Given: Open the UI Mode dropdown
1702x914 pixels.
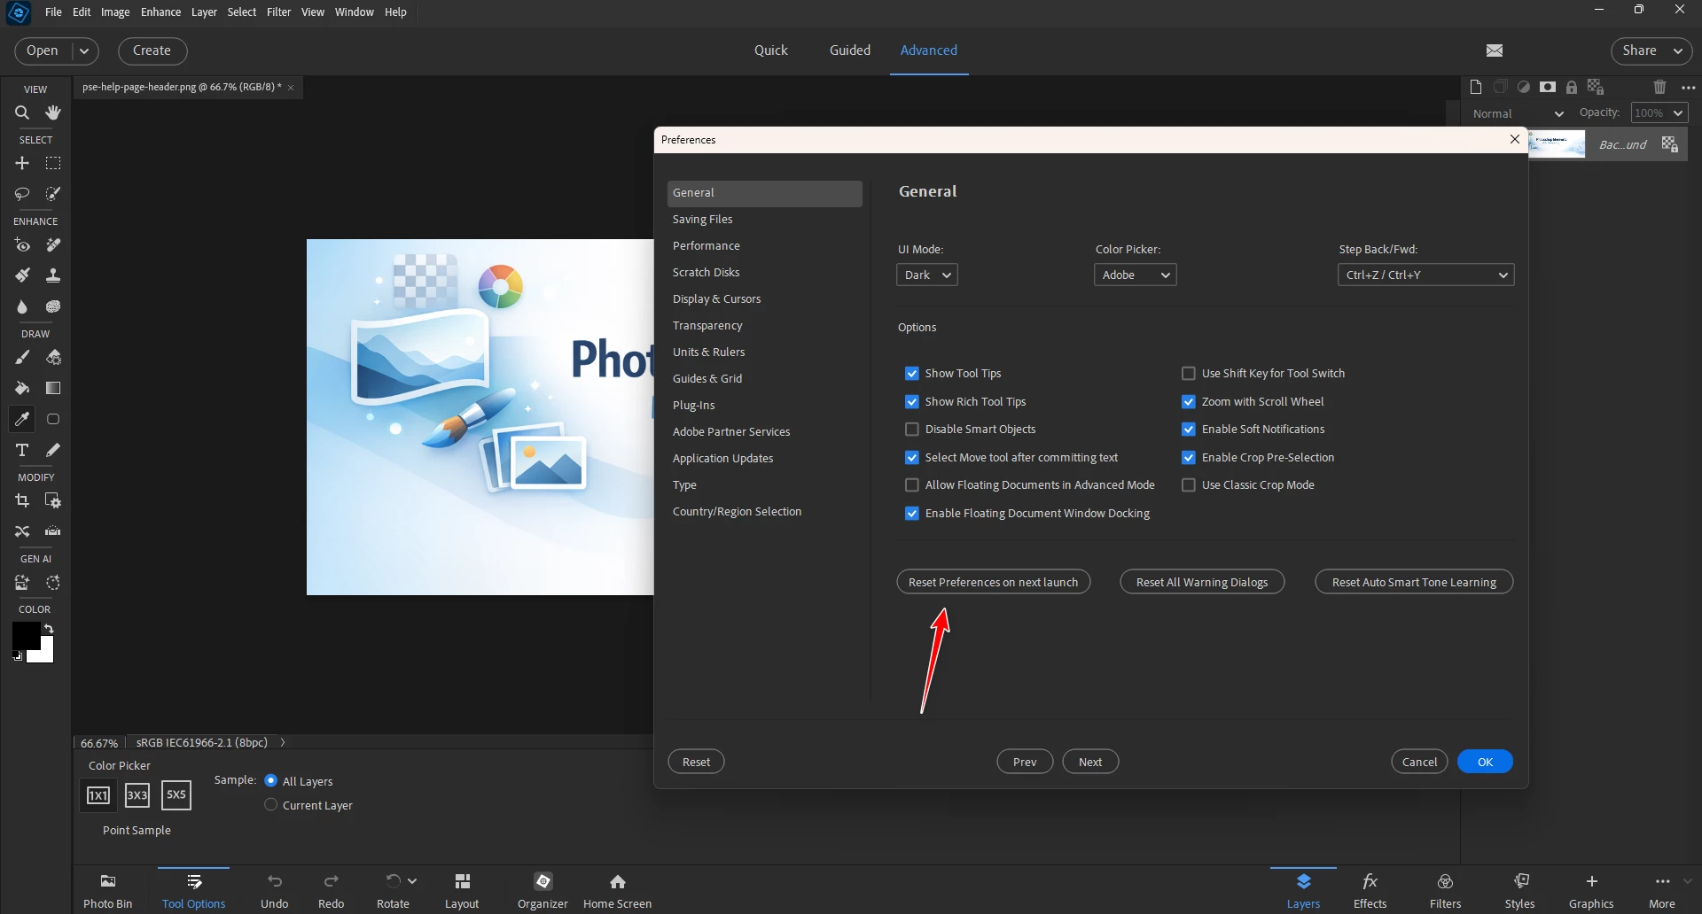Looking at the screenshot, I should point(927,275).
